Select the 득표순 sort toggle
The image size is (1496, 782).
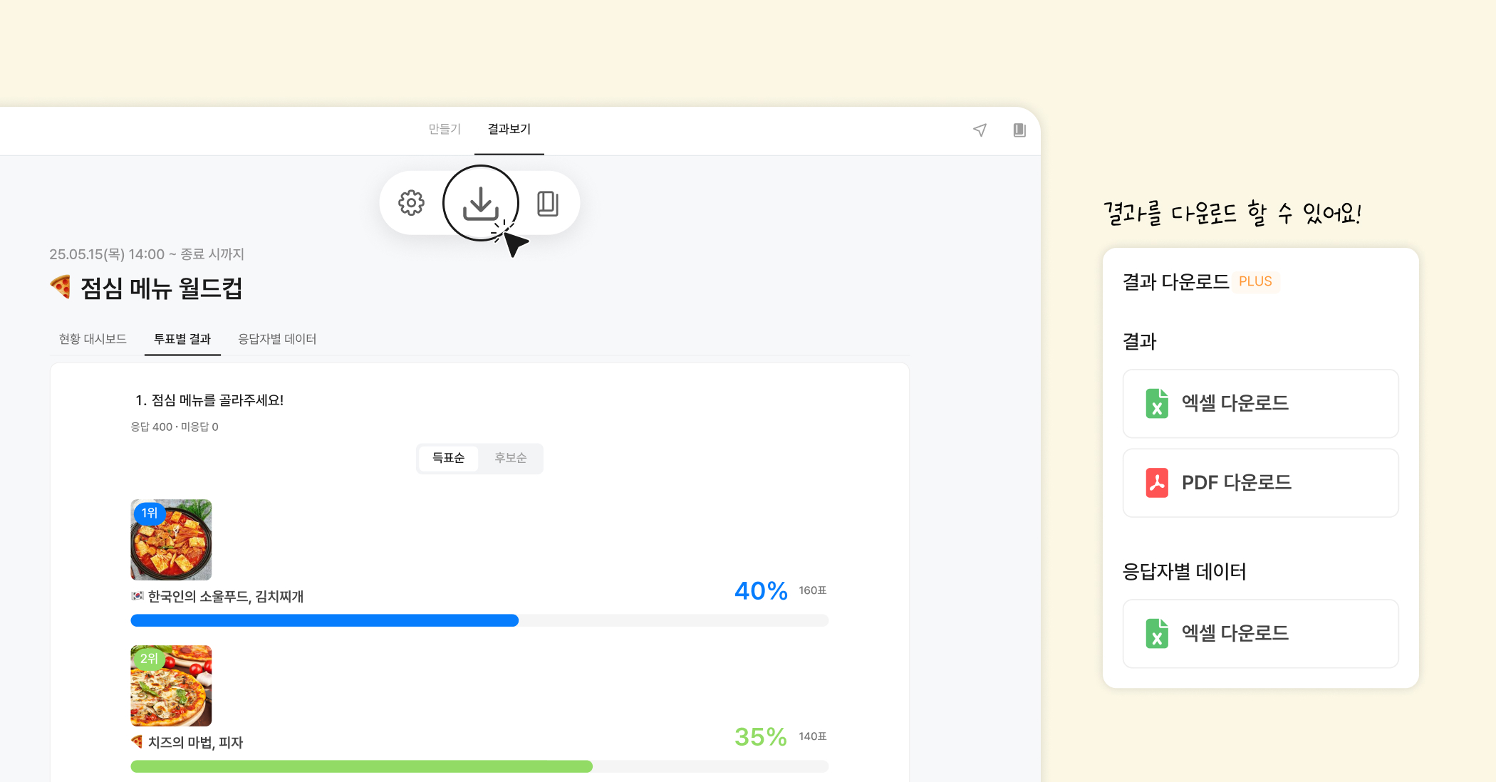pos(448,458)
